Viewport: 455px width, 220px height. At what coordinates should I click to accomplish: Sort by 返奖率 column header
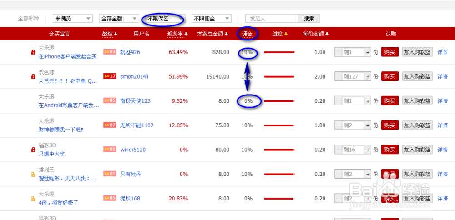coord(177,34)
